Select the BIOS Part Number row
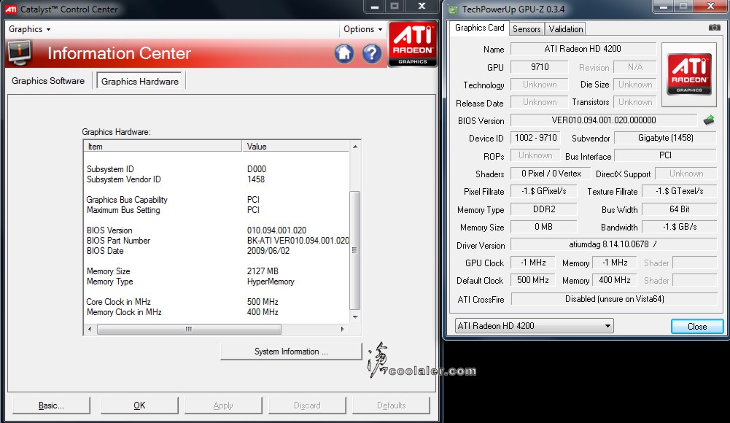This screenshot has height=423, width=730. (x=217, y=241)
